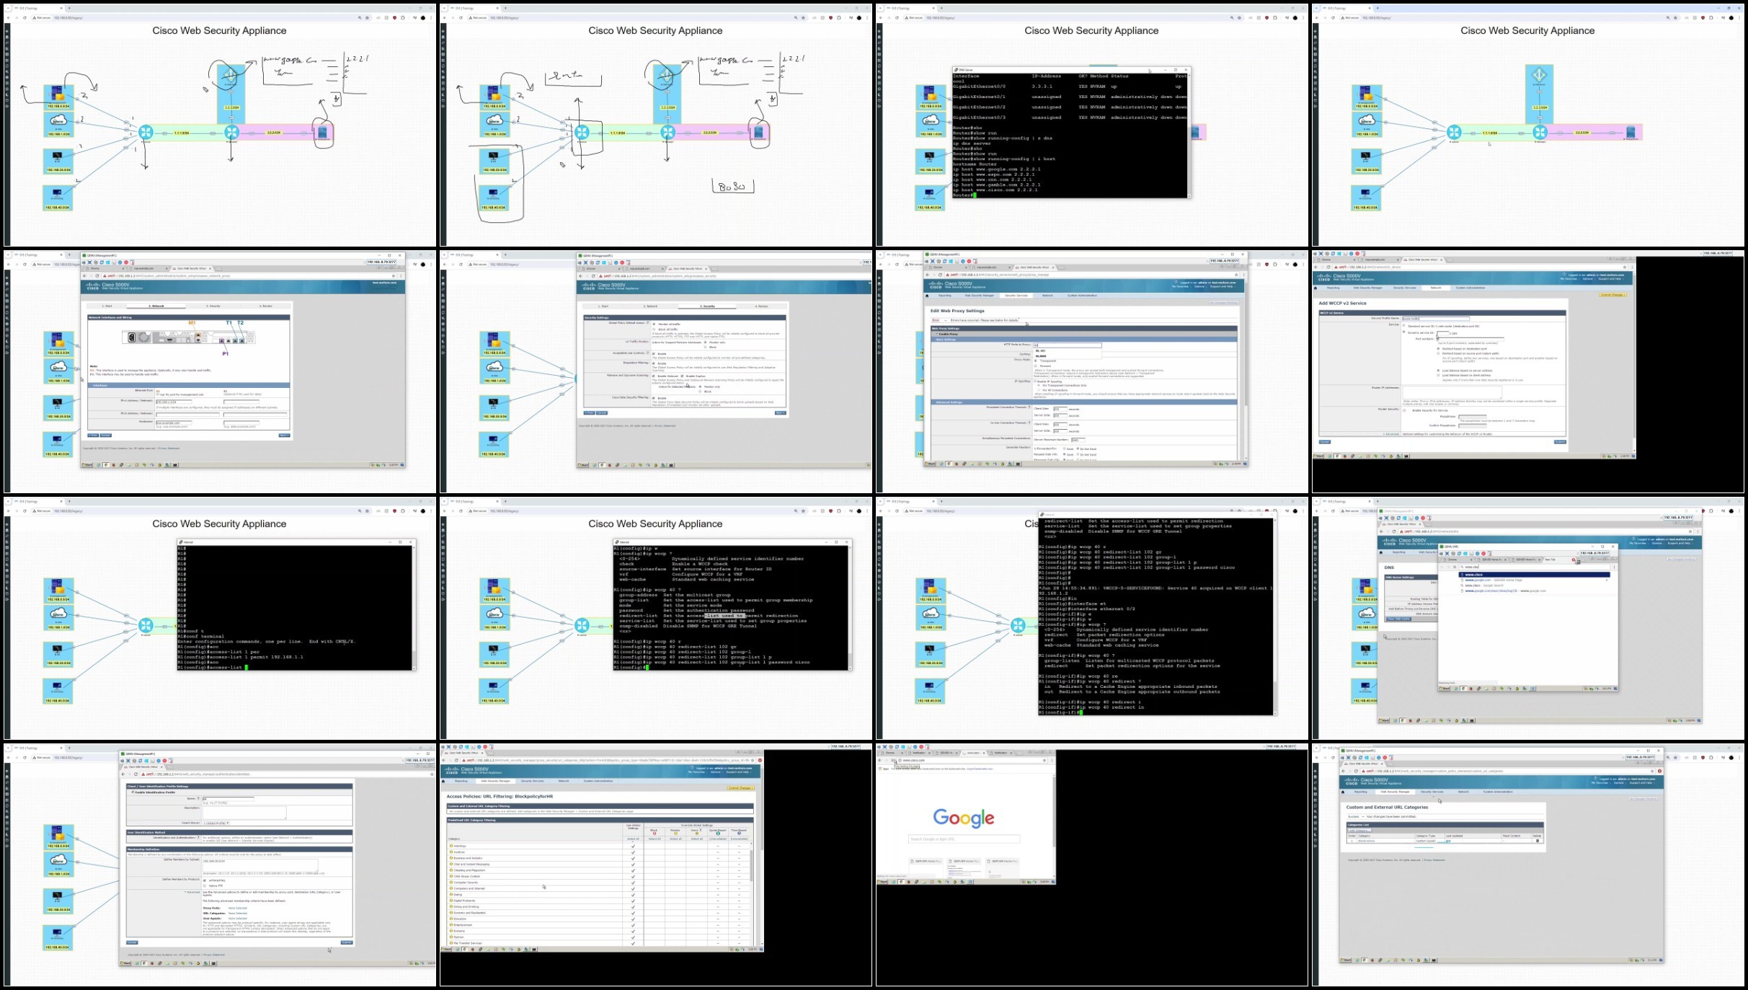Tick 'Enable Security for Service' checkbox

pos(1404,410)
